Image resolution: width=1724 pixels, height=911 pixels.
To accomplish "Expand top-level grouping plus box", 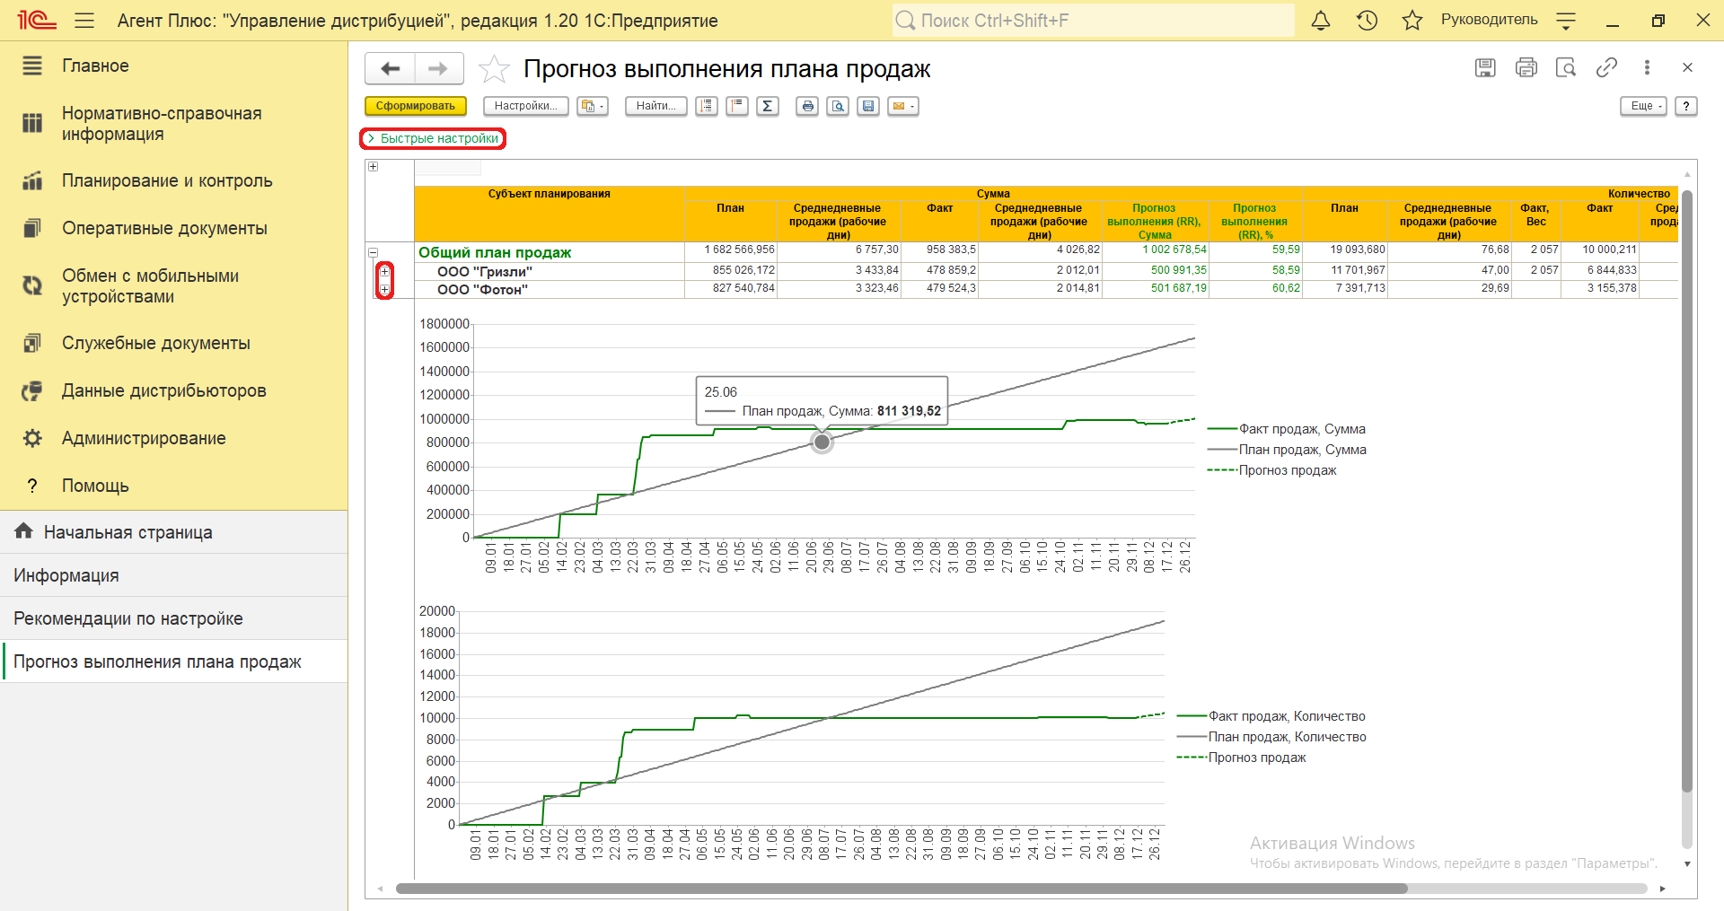I will pos(374,166).
